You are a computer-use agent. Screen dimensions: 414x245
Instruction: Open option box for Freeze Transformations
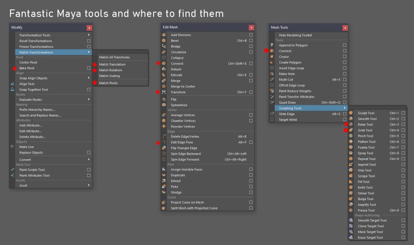coord(89,47)
